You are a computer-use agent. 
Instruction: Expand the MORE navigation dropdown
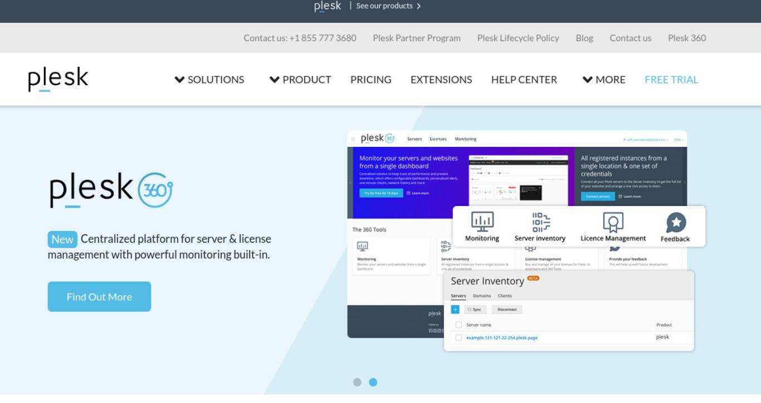[x=604, y=80]
